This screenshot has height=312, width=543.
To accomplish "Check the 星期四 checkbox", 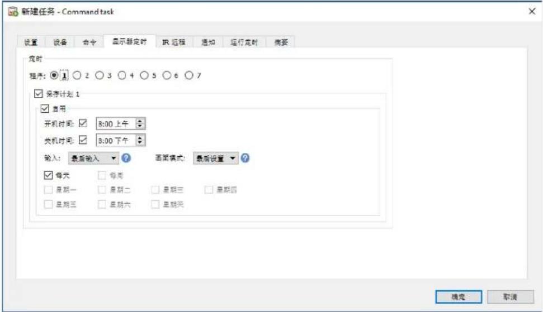I will click(x=209, y=189).
